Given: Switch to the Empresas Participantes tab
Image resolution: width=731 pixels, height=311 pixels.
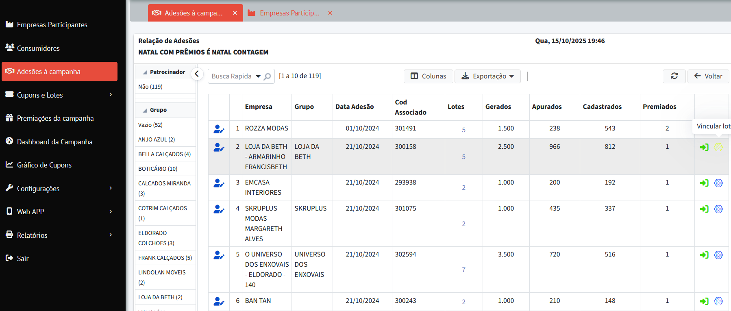Looking at the screenshot, I should coord(289,13).
